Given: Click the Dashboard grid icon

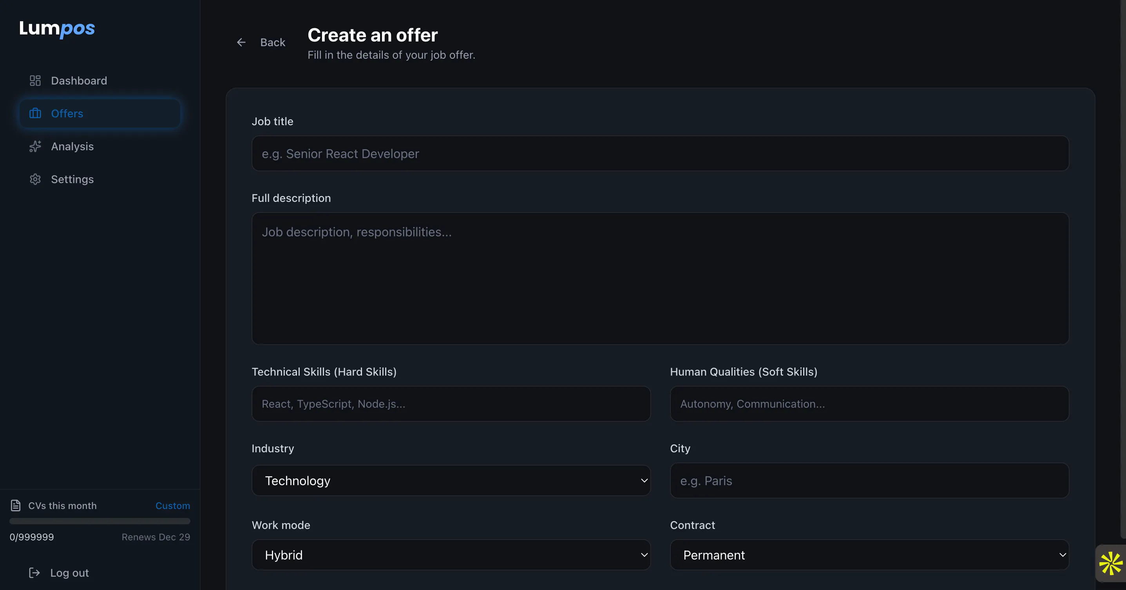Looking at the screenshot, I should pyautogui.click(x=35, y=81).
